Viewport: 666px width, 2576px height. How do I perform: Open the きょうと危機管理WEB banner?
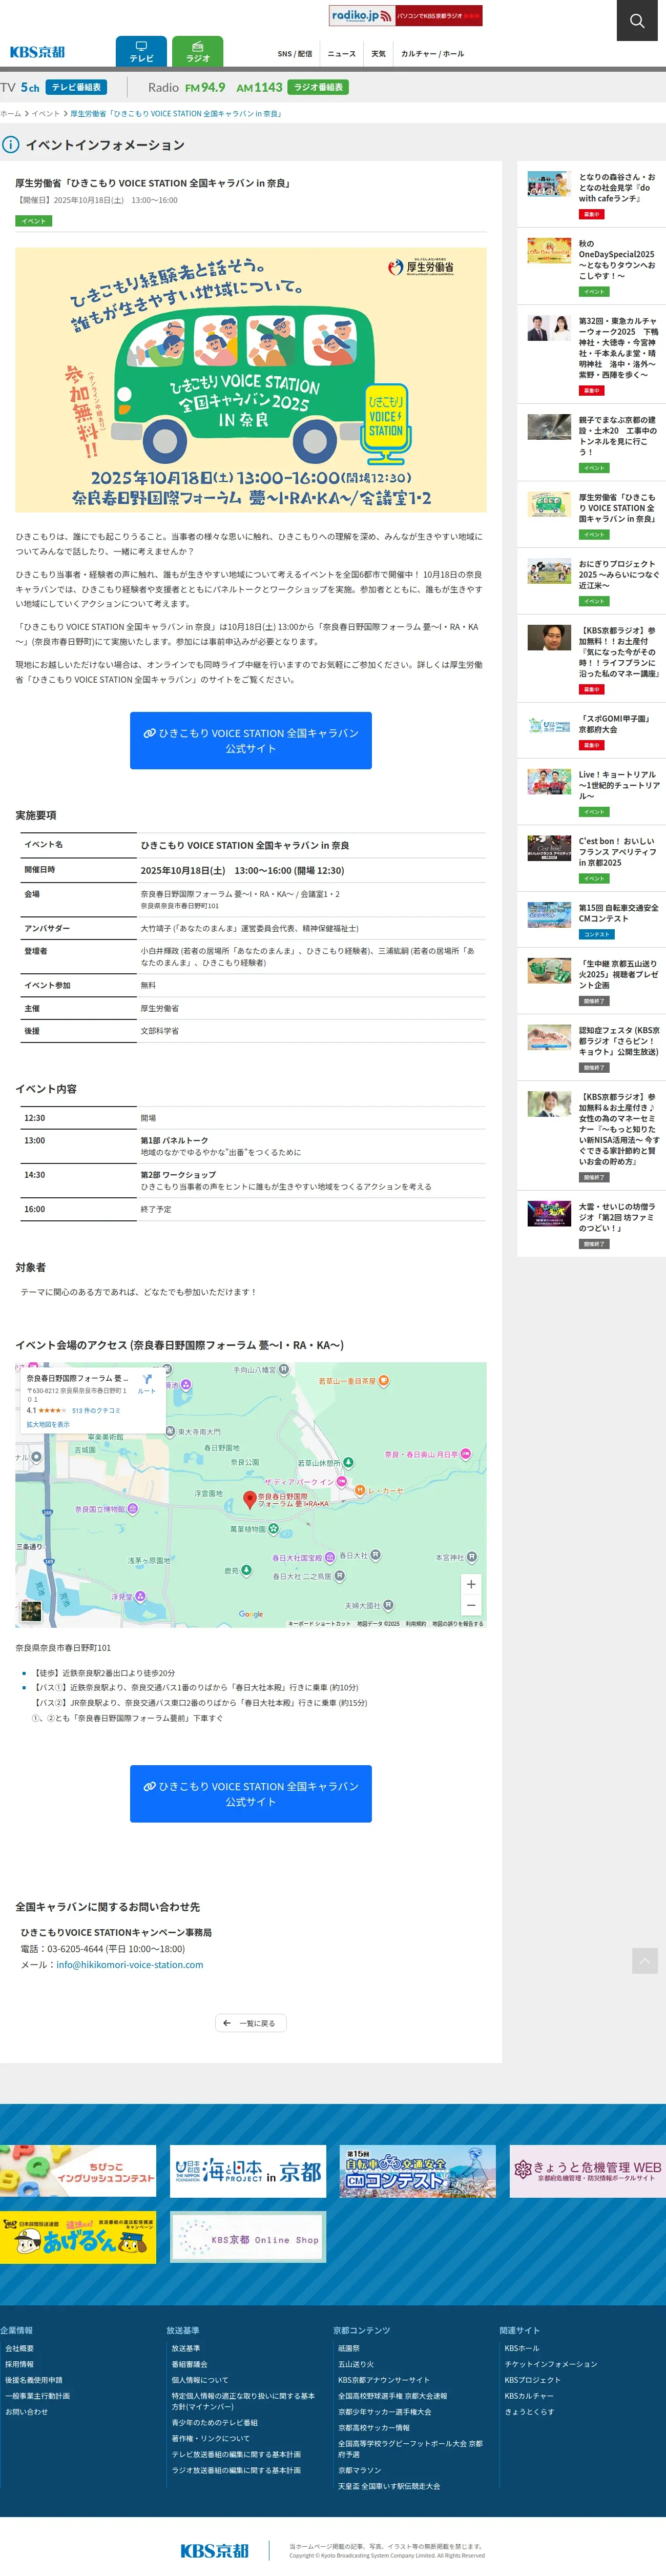[x=587, y=2171]
